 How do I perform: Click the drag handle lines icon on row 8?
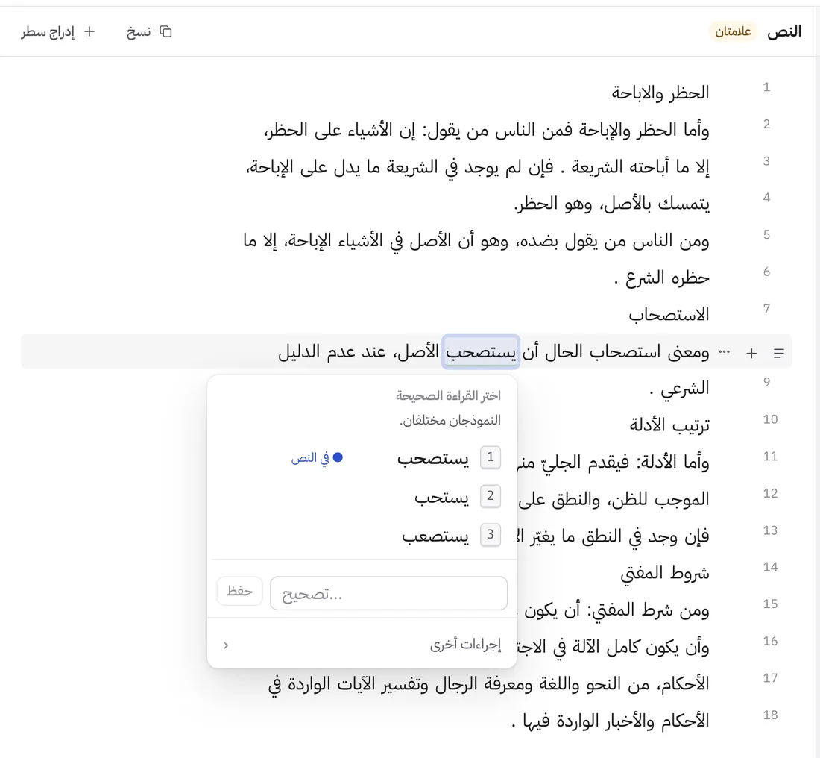(779, 354)
